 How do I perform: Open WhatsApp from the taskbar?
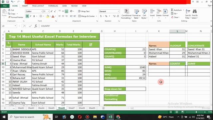pyautogui.click(x=72, y=117)
